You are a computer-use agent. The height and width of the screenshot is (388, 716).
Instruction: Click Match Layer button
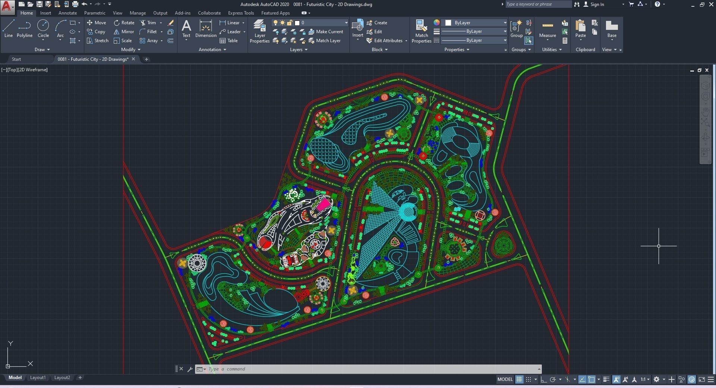(x=325, y=41)
